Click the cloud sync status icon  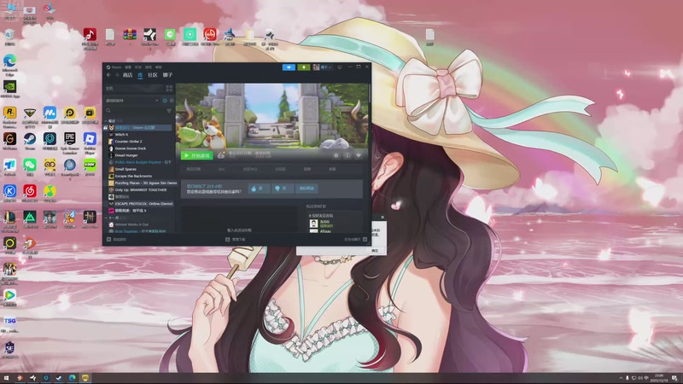[221, 155]
